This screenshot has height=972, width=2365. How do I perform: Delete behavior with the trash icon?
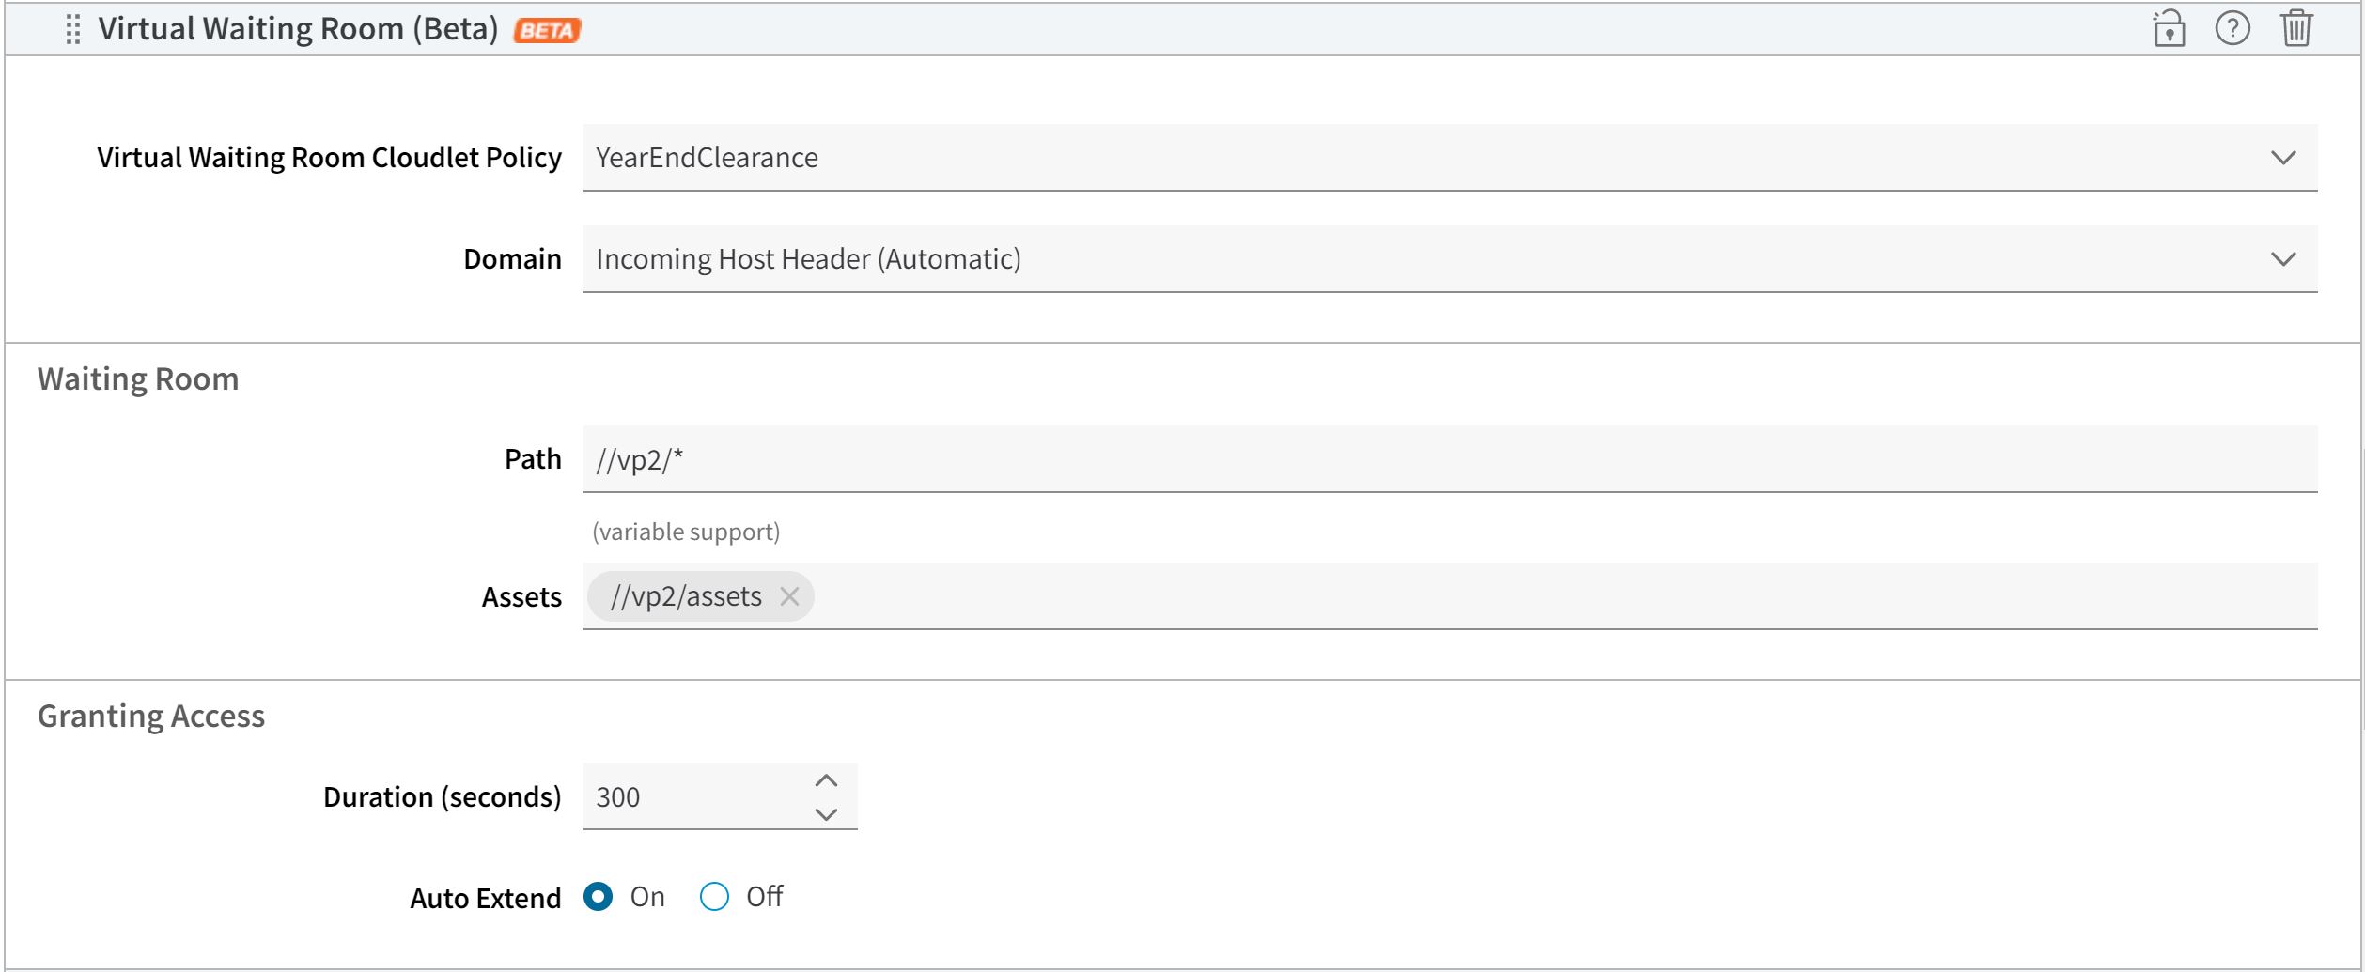[2296, 28]
